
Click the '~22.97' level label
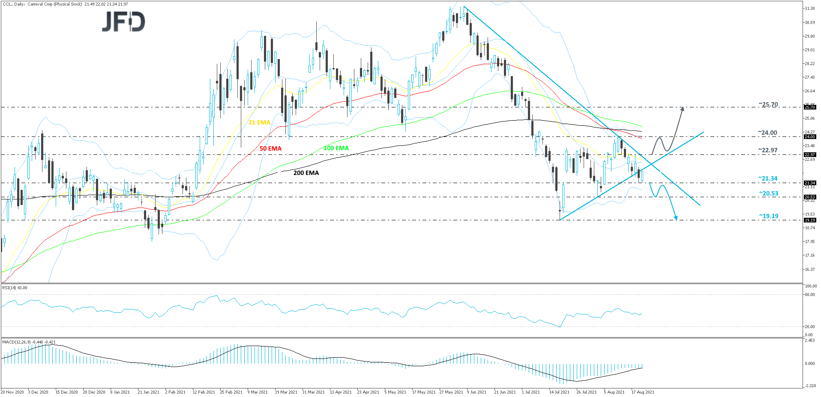(x=767, y=150)
